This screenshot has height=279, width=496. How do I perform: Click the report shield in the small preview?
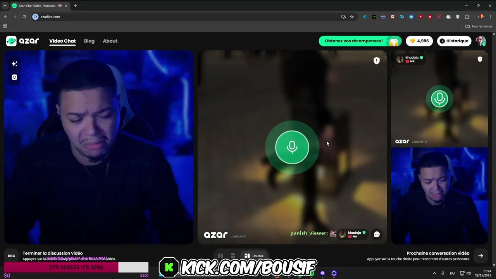pos(480,59)
